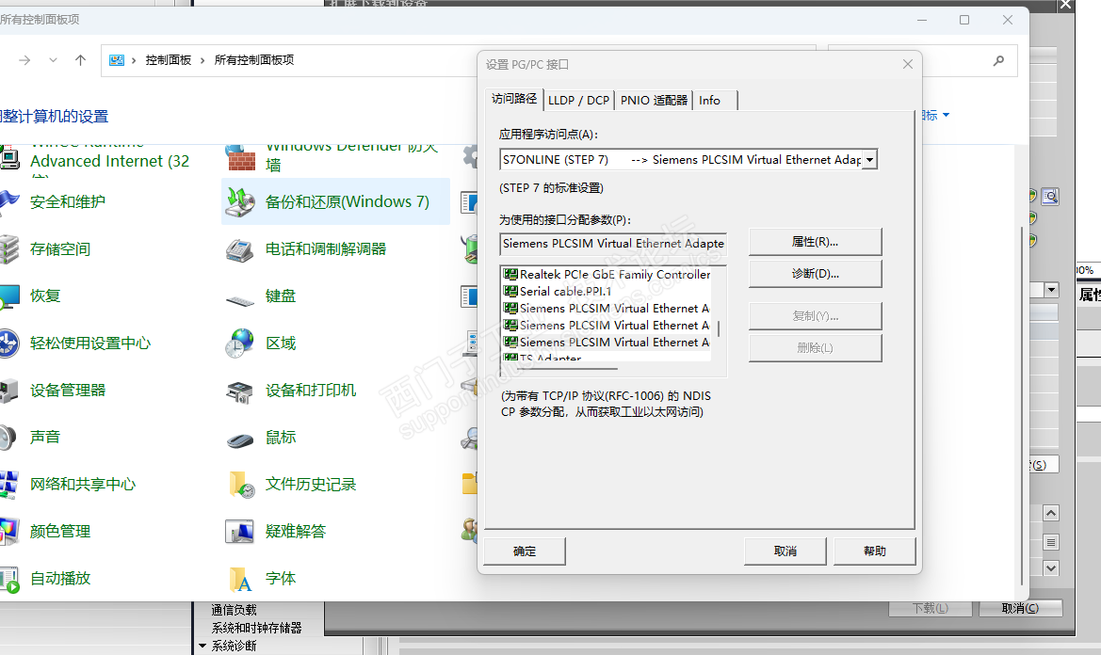Click scroll-down arrow in TIA right panel

pyautogui.click(x=1051, y=568)
